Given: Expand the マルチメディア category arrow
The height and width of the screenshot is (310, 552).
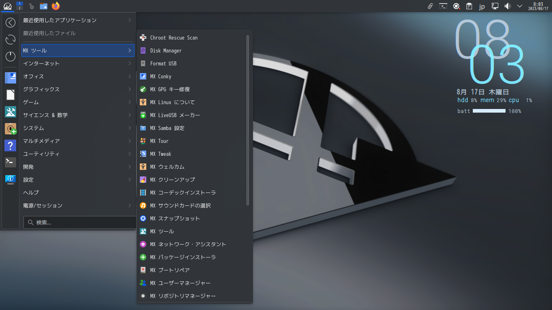Looking at the screenshot, I should tap(130, 141).
